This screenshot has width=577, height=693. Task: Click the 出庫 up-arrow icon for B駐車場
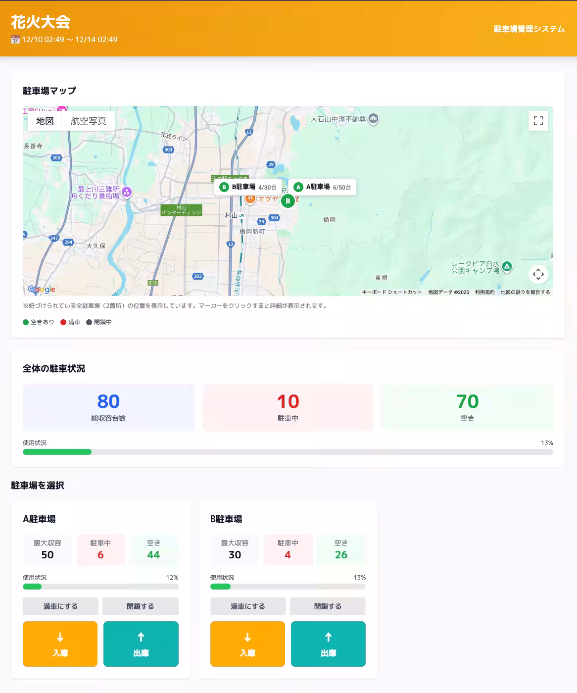328,637
